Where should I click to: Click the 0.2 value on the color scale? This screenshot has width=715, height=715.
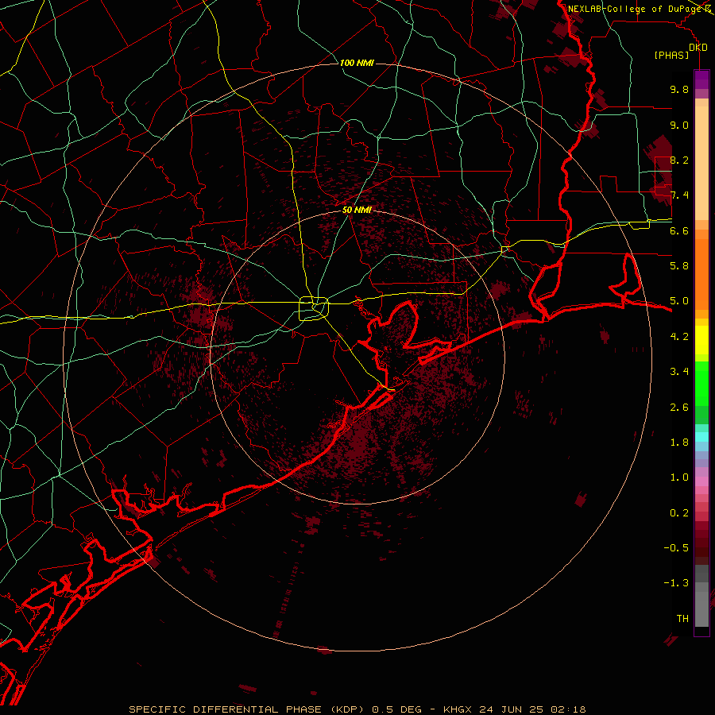679,513
